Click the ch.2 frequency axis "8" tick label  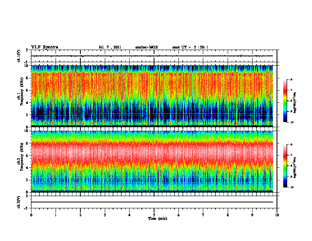pos(27,143)
